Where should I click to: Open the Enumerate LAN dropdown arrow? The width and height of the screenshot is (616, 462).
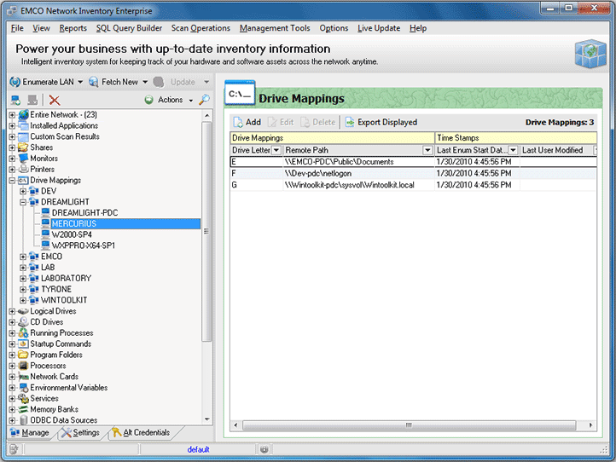(80, 82)
